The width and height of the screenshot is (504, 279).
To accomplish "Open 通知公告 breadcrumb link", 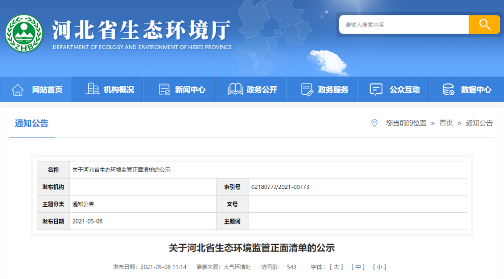I will 479,123.
